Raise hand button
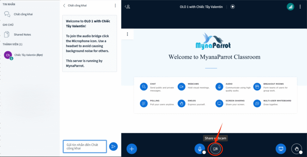The height and width of the screenshot is (157, 307). coord(297,149)
